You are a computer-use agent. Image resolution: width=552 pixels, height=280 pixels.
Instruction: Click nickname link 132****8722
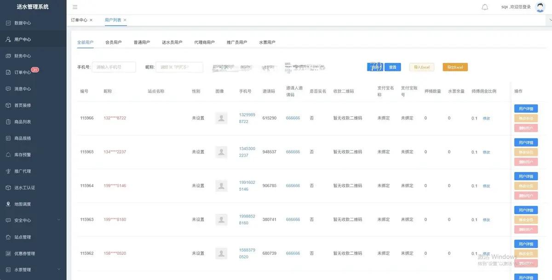coord(115,118)
